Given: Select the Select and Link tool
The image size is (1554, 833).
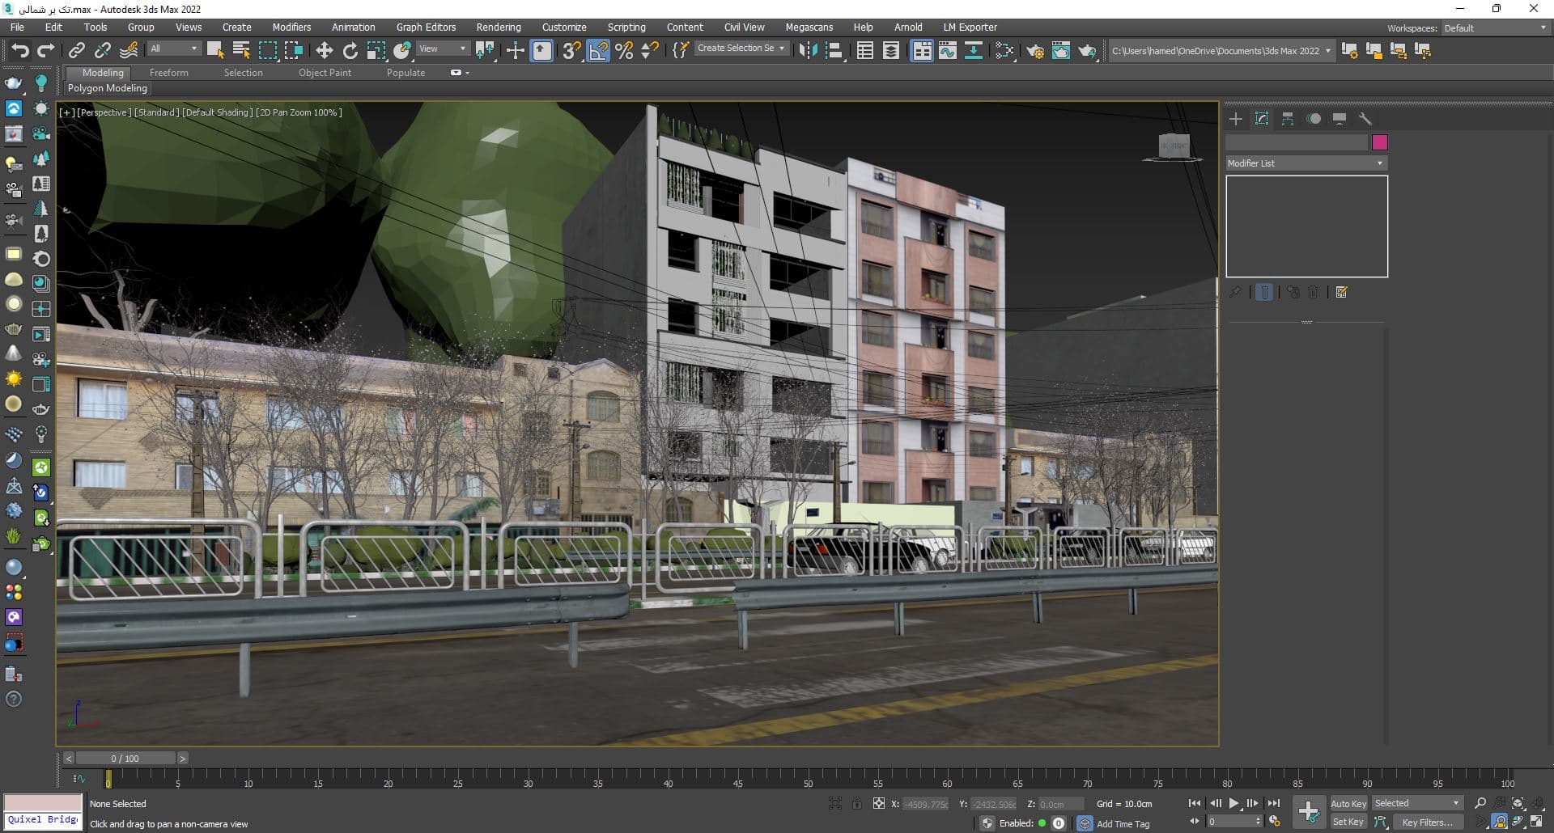Looking at the screenshot, I should tap(77, 51).
